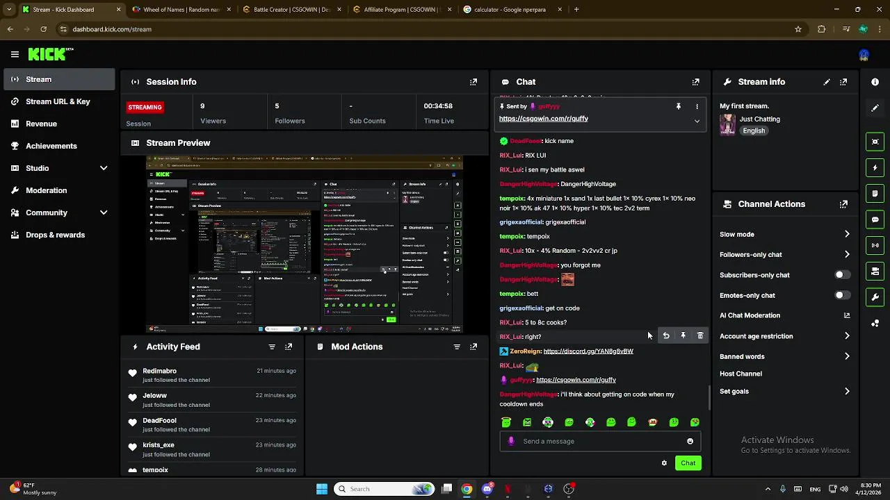Click Host Channel action

(x=741, y=374)
